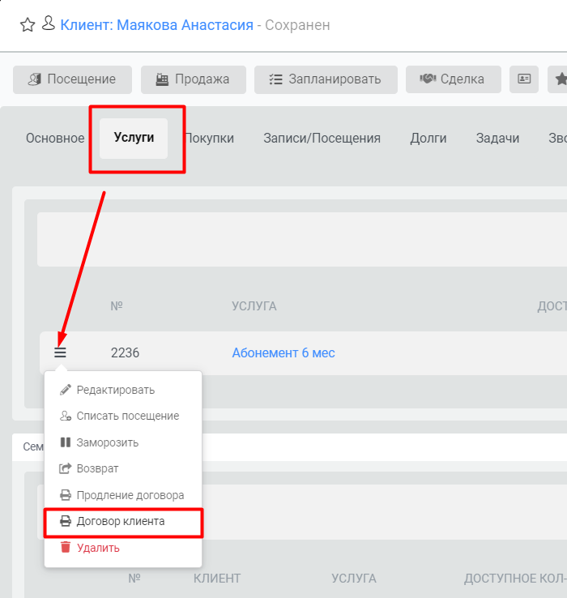Image resolution: width=567 pixels, height=598 pixels.
Task: Switch to the Услуги tab
Action: click(x=134, y=138)
